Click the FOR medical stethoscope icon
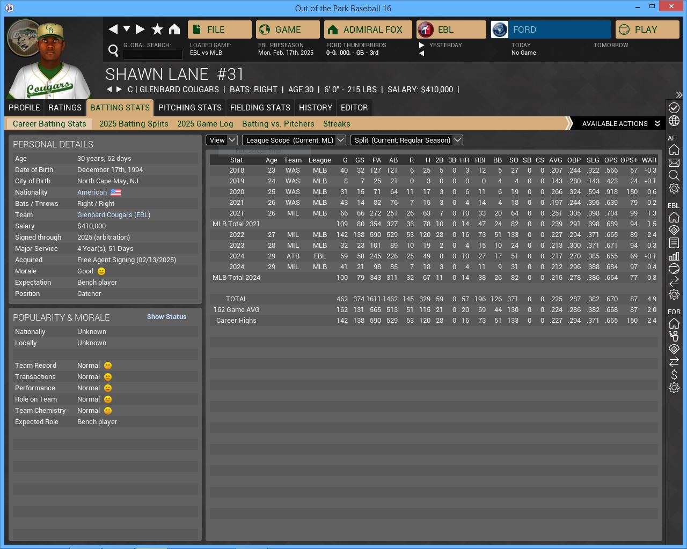This screenshot has height=549, width=687. (x=674, y=336)
